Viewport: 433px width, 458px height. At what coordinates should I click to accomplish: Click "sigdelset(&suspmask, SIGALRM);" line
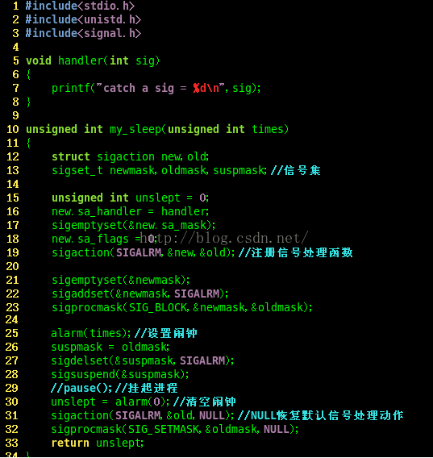point(143,360)
